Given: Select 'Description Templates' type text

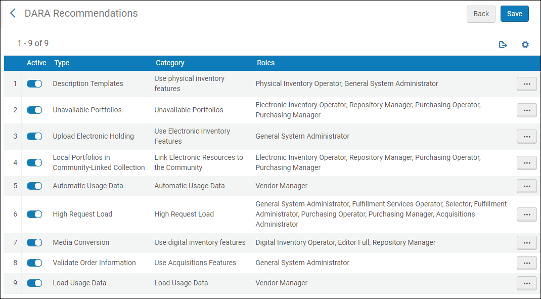Looking at the screenshot, I should [88, 83].
